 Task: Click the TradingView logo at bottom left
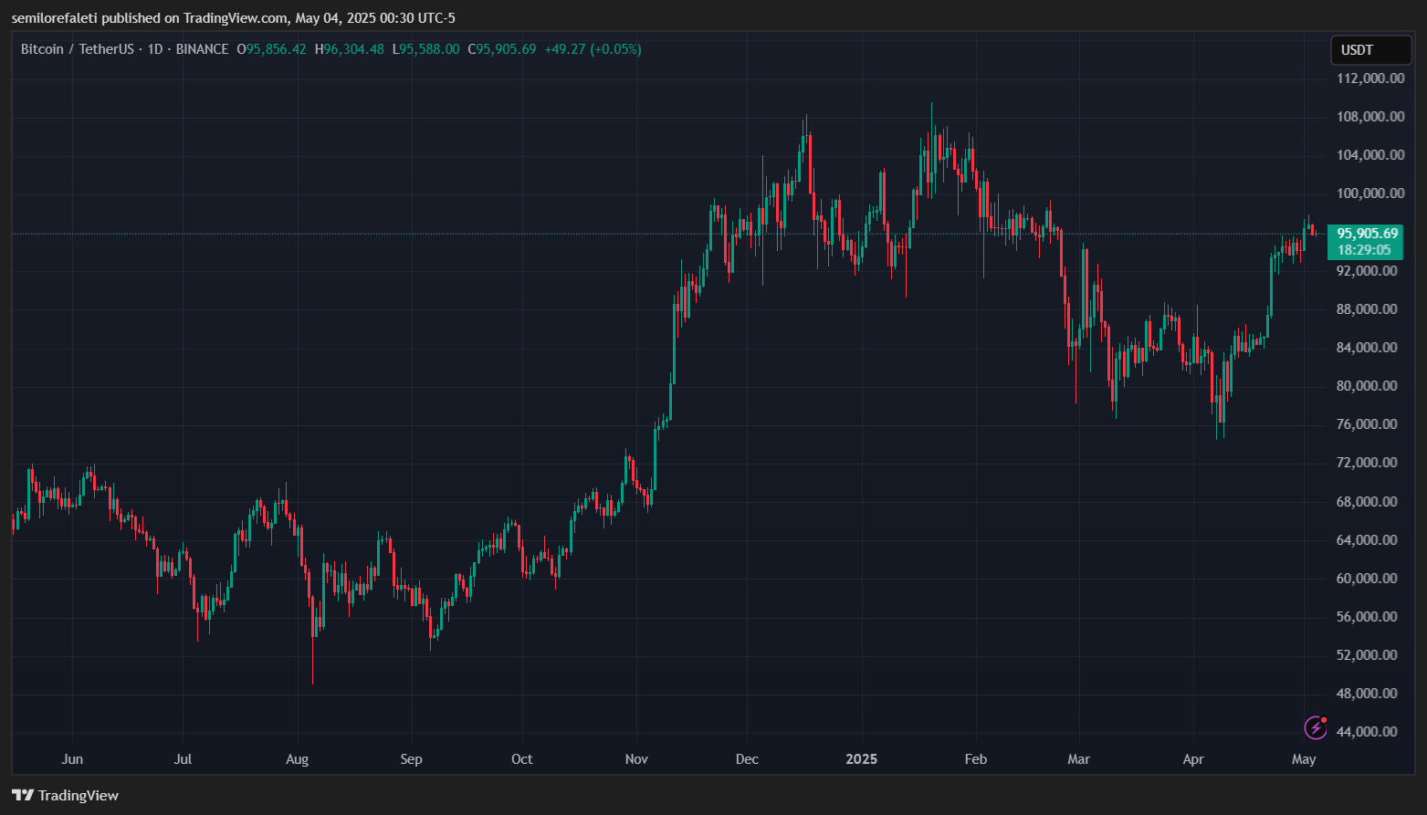(x=66, y=795)
